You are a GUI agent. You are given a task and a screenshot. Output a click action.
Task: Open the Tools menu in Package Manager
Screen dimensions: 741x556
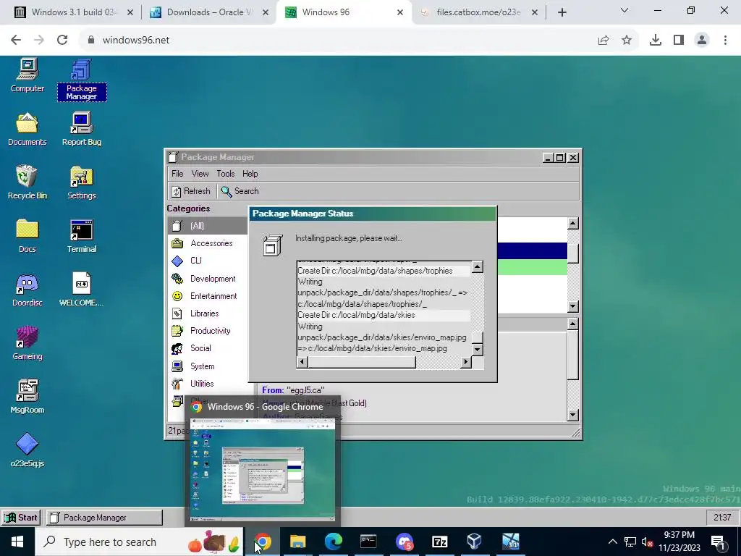[x=226, y=174]
